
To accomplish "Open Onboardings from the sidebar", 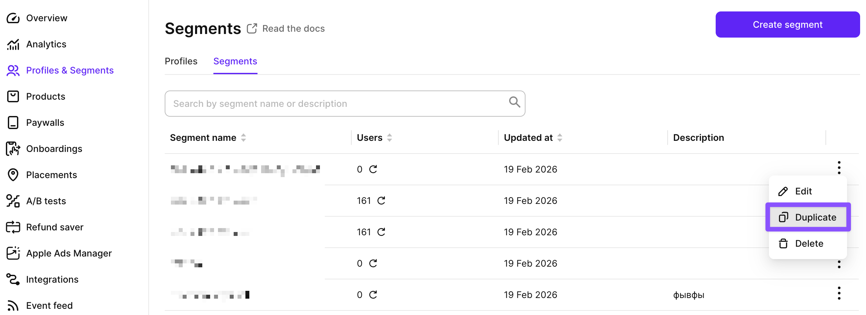I will [x=54, y=149].
